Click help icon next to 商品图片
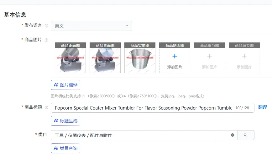The height and width of the screenshot is (157, 272). (46, 40)
